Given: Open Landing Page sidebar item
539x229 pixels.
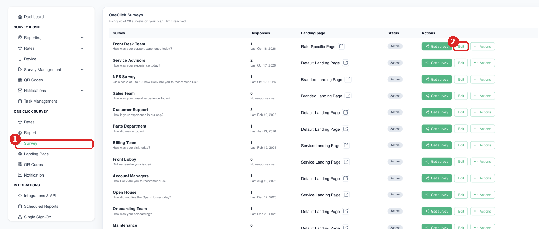Looking at the screenshot, I should (36, 154).
